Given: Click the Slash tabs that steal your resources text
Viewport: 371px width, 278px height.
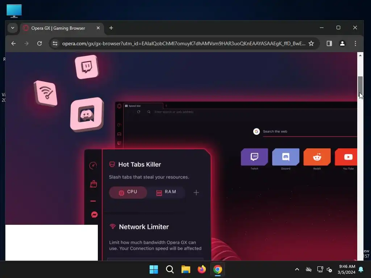Looking at the screenshot, I should coord(149,177).
